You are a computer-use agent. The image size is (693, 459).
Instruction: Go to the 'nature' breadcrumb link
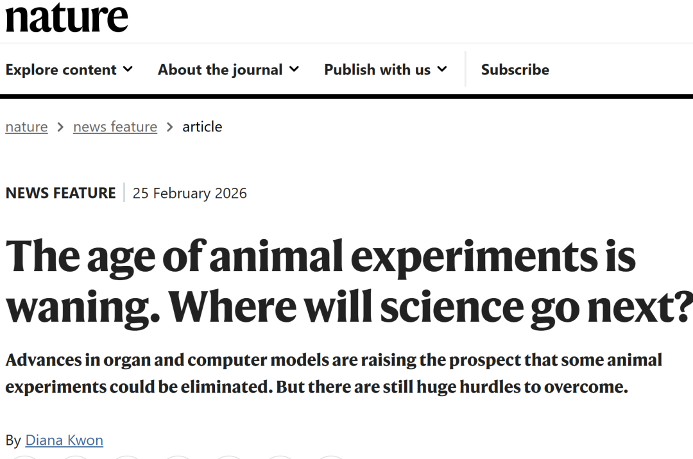tap(26, 127)
